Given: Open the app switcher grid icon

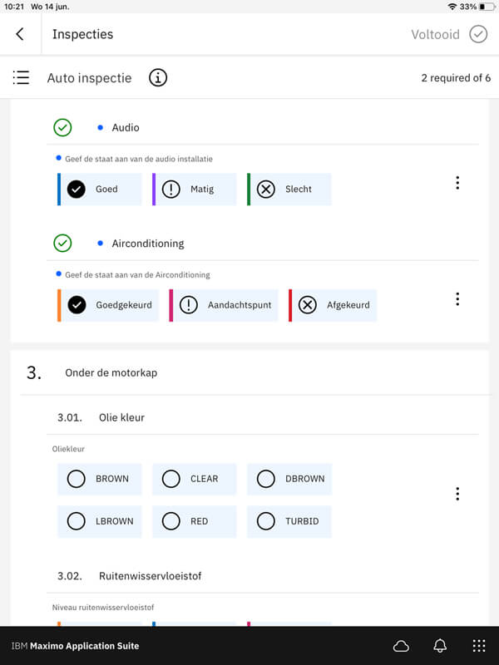Looking at the screenshot, I should click(x=478, y=646).
